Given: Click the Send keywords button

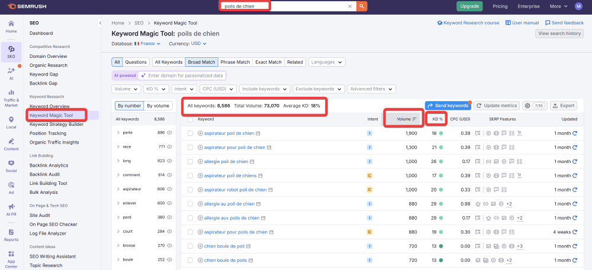Looking at the screenshot, I should click(448, 106).
